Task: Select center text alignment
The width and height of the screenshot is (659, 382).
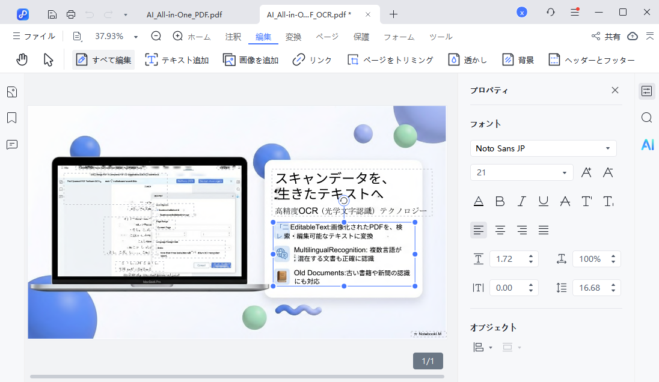Action: coord(500,229)
